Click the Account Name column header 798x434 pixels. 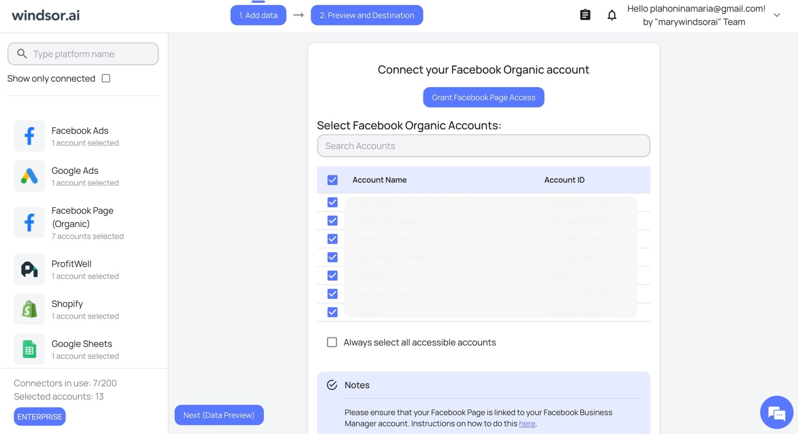point(380,180)
